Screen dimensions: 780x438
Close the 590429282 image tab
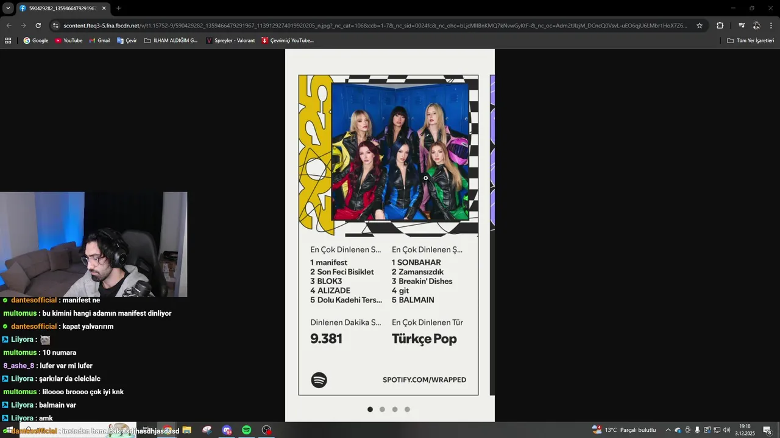[x=104, y=9]
